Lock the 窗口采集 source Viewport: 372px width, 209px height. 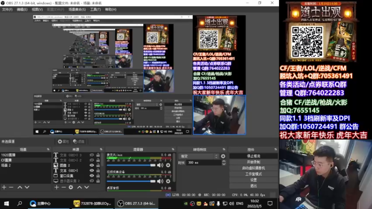pos(98,176)
